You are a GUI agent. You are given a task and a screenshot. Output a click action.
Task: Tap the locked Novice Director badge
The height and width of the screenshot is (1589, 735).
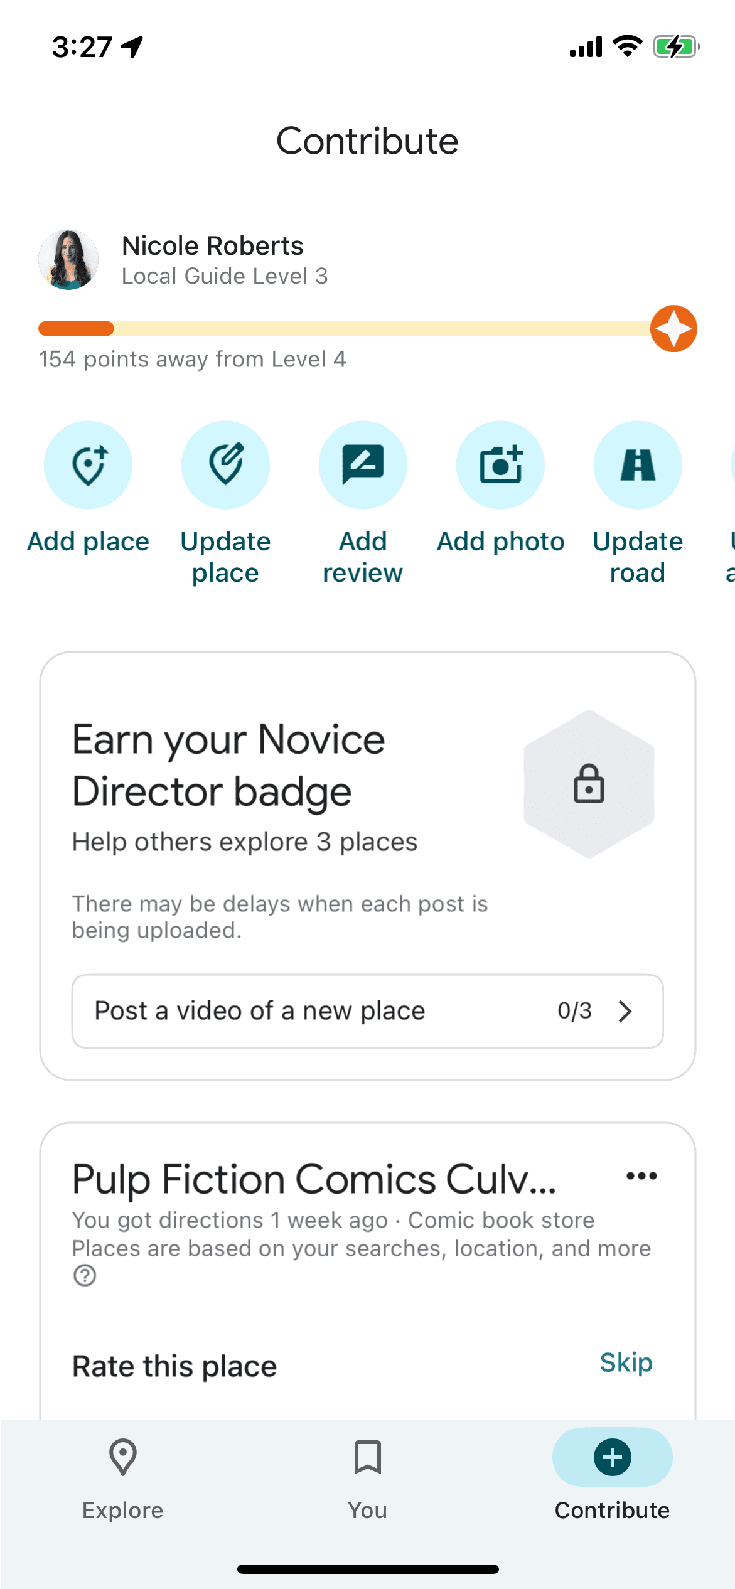589,784
